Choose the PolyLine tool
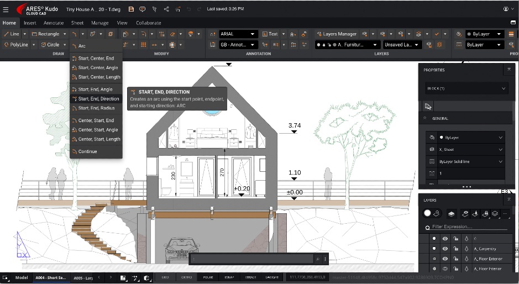The image size is (519, 284). click(15, 45)
